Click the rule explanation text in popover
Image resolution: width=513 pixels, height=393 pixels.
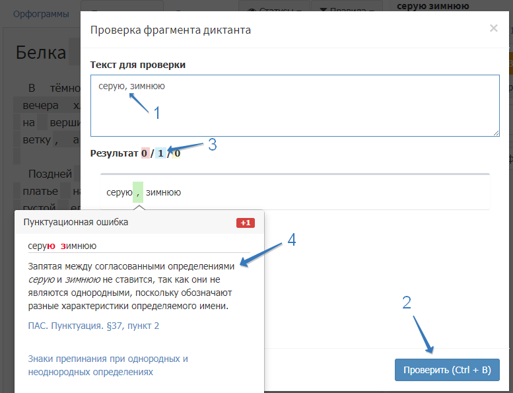click(131, 286)
